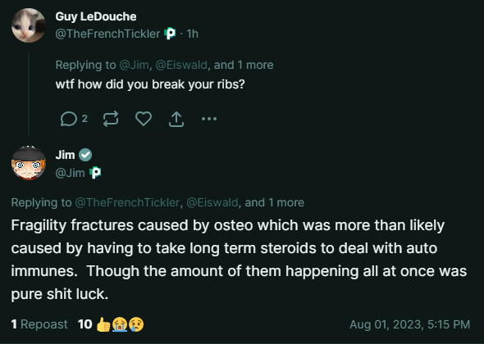This screenshot has width=484, height=344.
Task: Open @TheFrenchTickler handle under Guy LeDouche
Action: click(107, 34)
